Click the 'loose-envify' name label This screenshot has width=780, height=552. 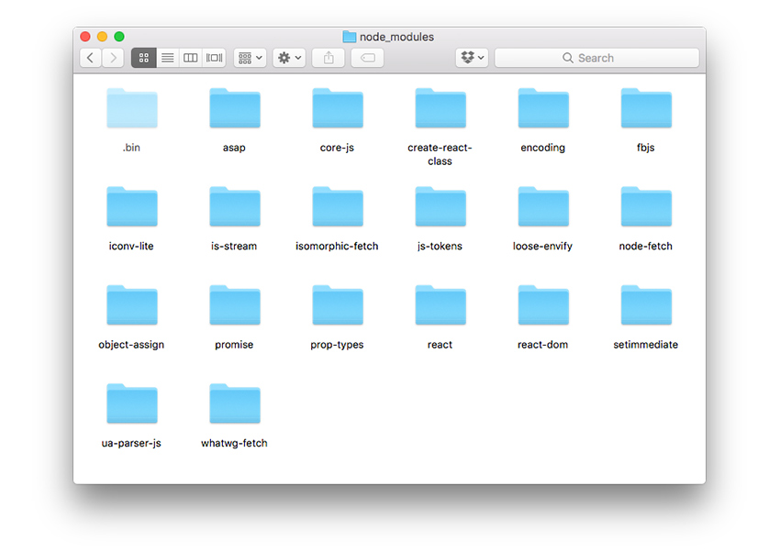[x=542, y=246]
